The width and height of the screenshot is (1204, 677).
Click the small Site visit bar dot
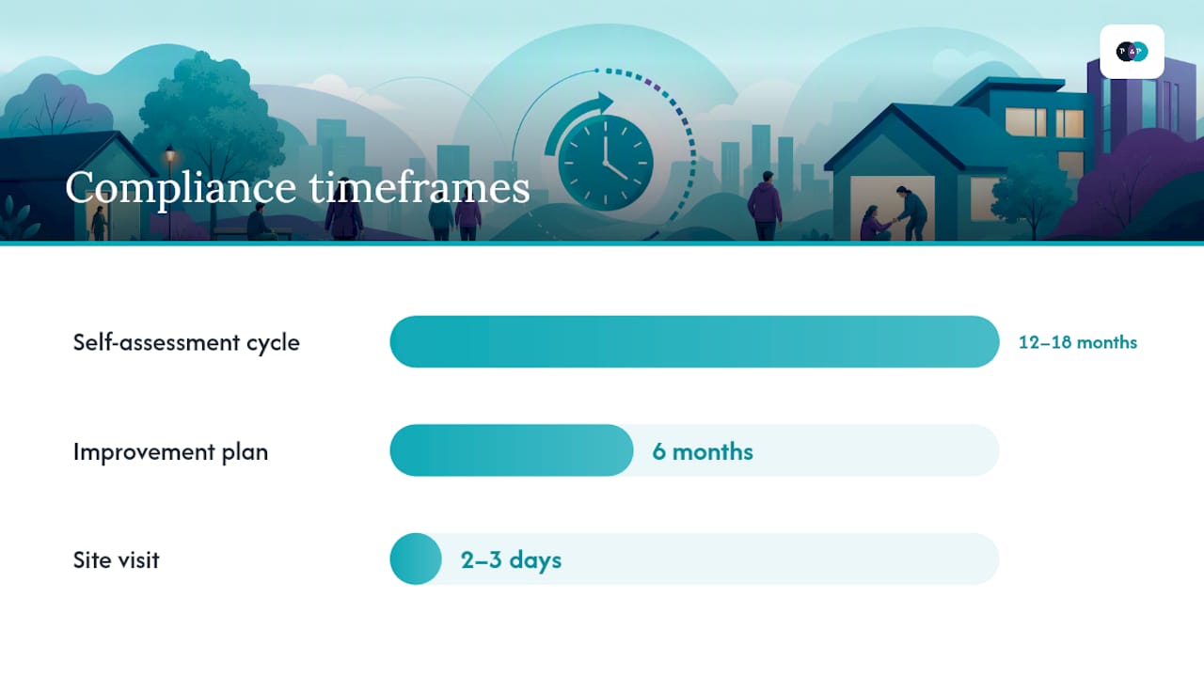[x=416, y=559]
